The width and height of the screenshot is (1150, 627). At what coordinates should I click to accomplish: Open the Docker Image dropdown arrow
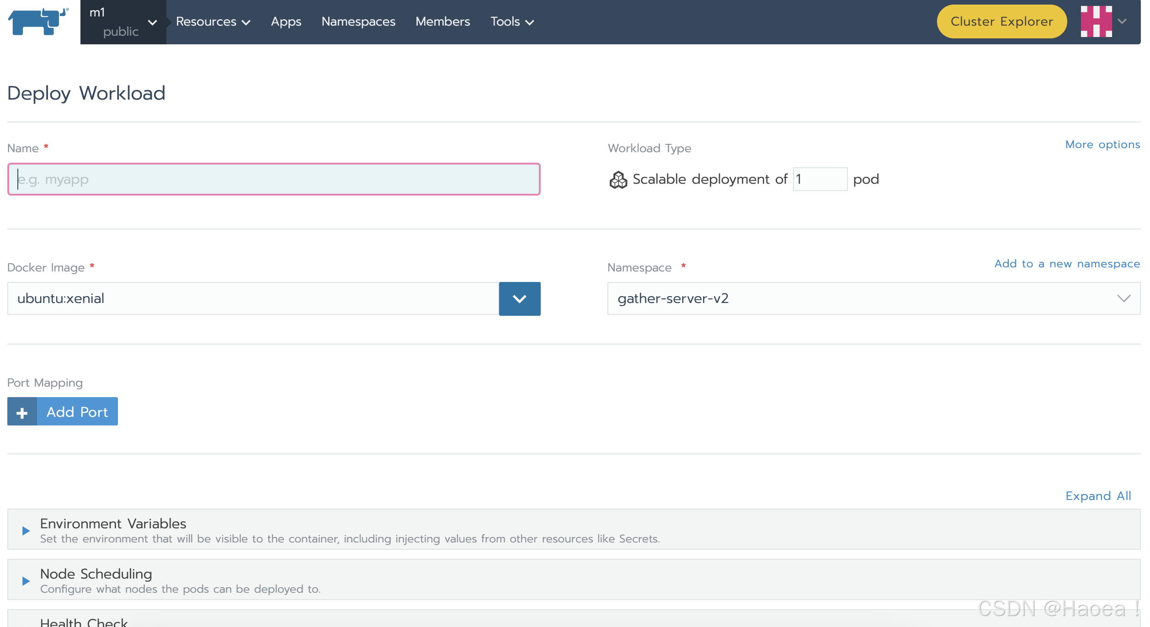coord(519,299)
